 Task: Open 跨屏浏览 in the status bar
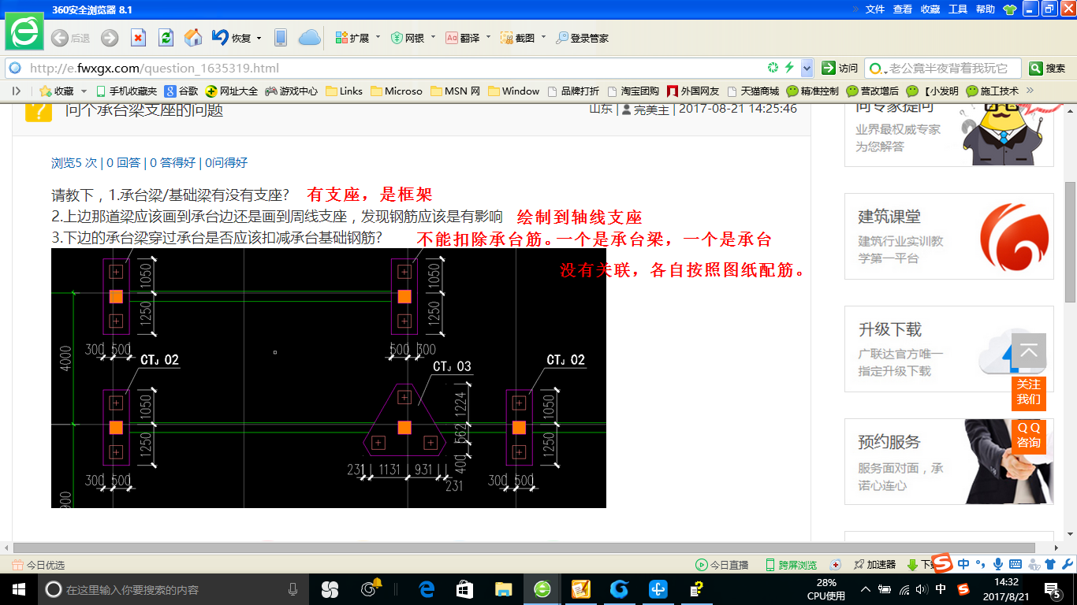tap(791, 565)
